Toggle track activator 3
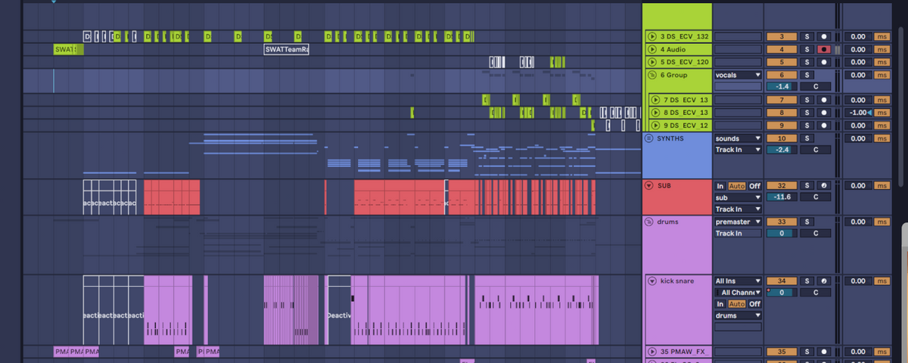The height and width of the screenshot is (363, 908). tap(782, 36)
